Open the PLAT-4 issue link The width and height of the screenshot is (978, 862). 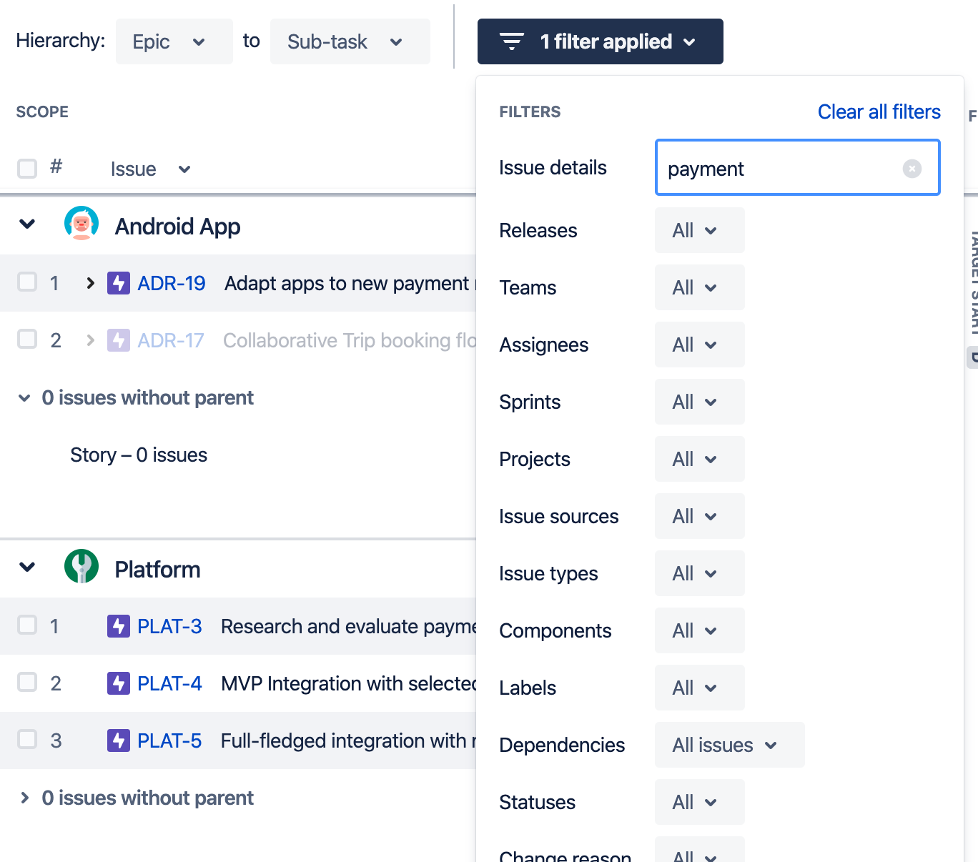click(x=169, y=684)
